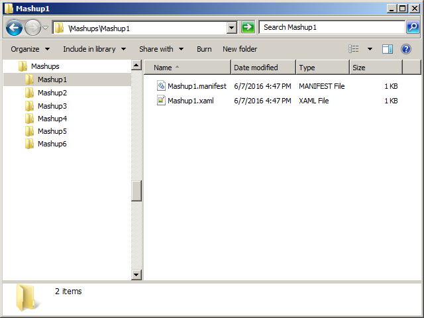
Task: Click the search magnifier icon
Action: (x=412, y=27)
